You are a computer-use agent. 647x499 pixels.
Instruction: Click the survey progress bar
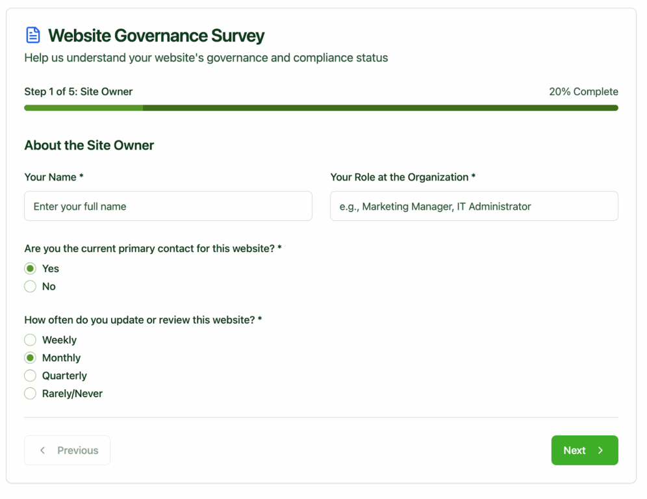coord(321,108)
